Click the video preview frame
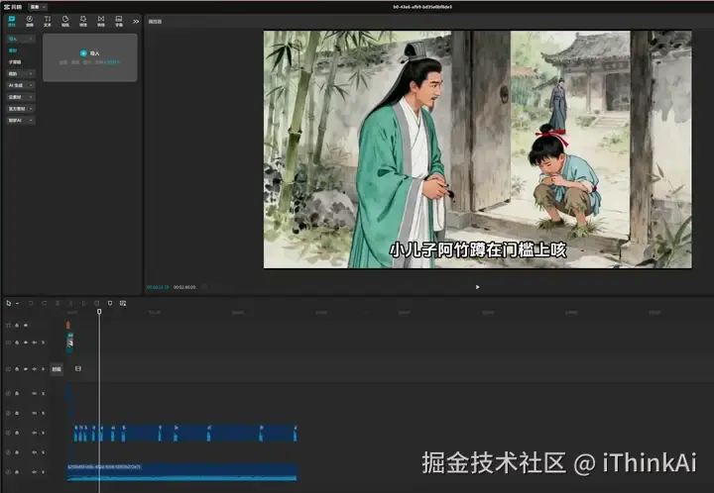The width and height of the screenshot is (714, 493). pos(477,149)
